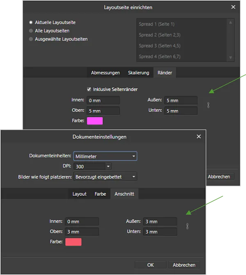Click the bleed Innen 0 mm field
This screenshot has width=246, height=275.
(82, 221)
